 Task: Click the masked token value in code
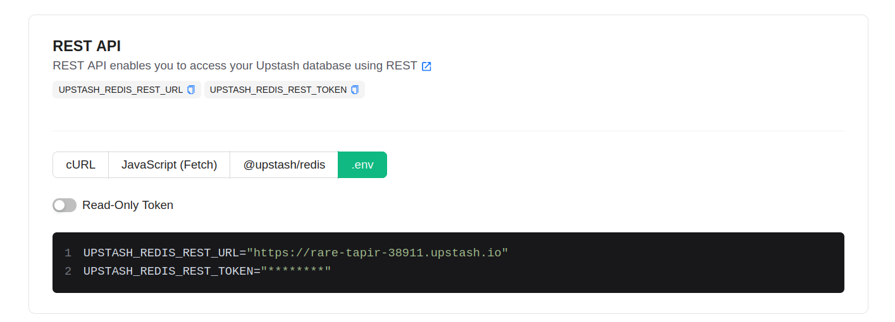pyautogui.click(x=296, y=271)
